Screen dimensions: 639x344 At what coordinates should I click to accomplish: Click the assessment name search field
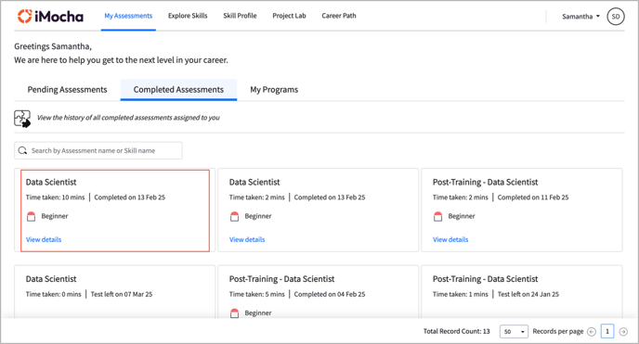pos(98,150)
